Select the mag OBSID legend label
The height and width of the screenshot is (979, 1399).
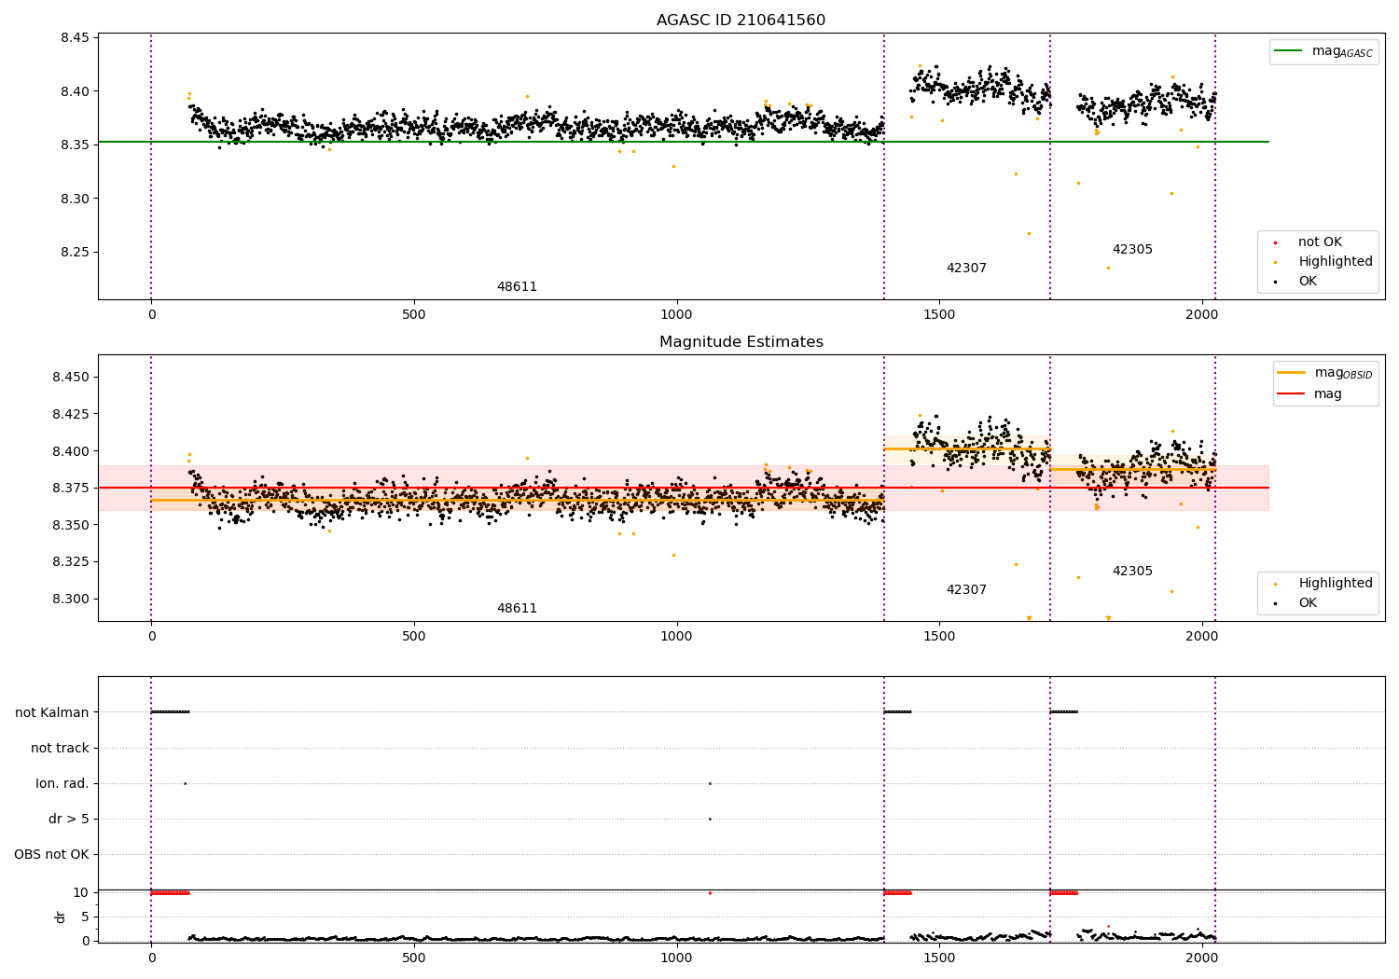[1343, 373]
